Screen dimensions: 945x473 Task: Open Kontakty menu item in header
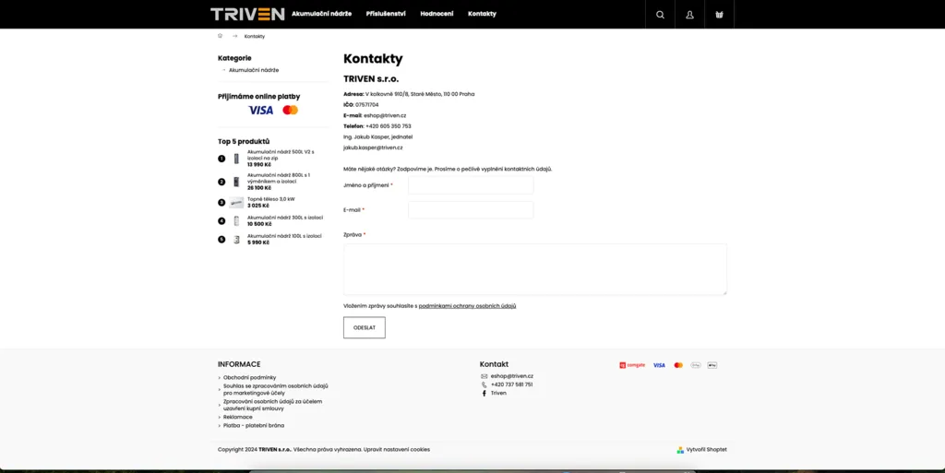pos(482,14)
